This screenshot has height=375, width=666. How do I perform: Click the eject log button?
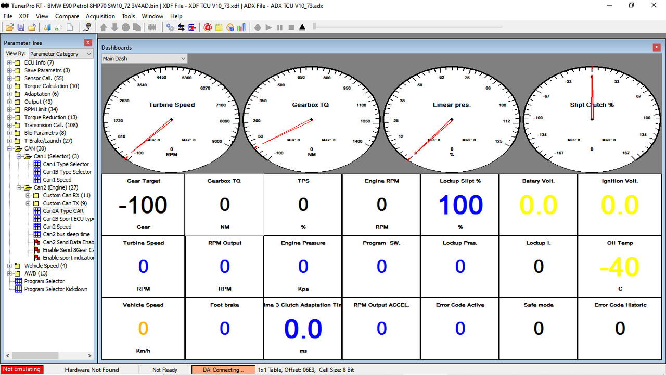pos(302,28)
